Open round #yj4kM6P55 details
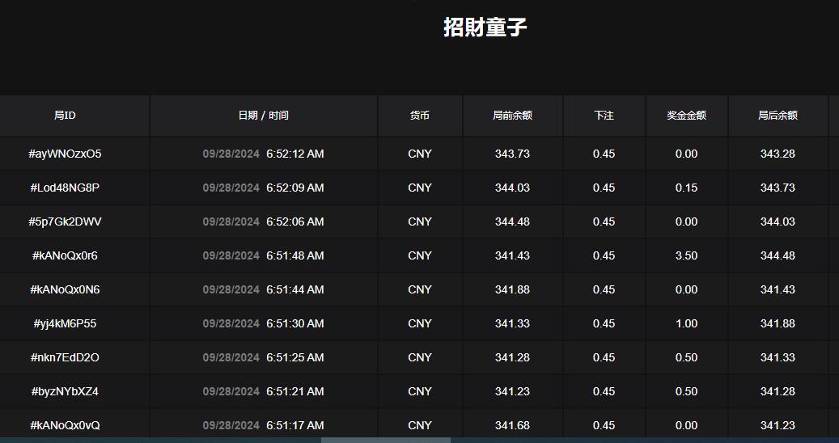 click(x=65, y=323)
